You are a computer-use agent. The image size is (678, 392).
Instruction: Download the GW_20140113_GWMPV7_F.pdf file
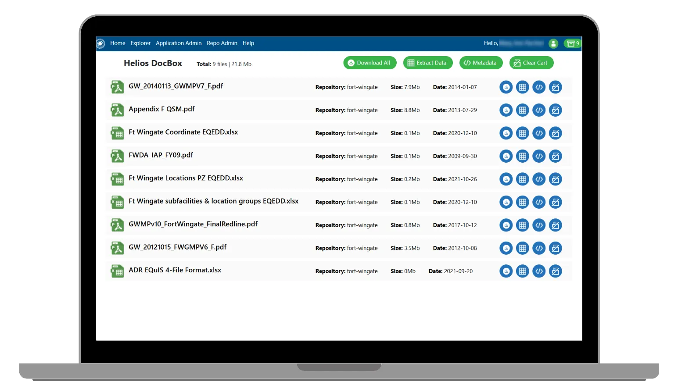tap(506, 87)
